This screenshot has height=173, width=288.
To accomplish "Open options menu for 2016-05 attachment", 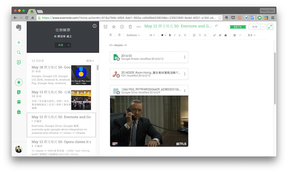I will [x=185, y=57].
